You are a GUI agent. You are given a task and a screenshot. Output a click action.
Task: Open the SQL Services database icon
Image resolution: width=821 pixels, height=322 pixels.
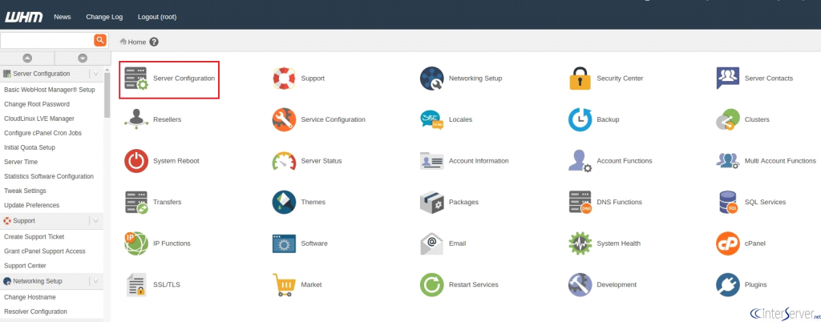[728, 203]
